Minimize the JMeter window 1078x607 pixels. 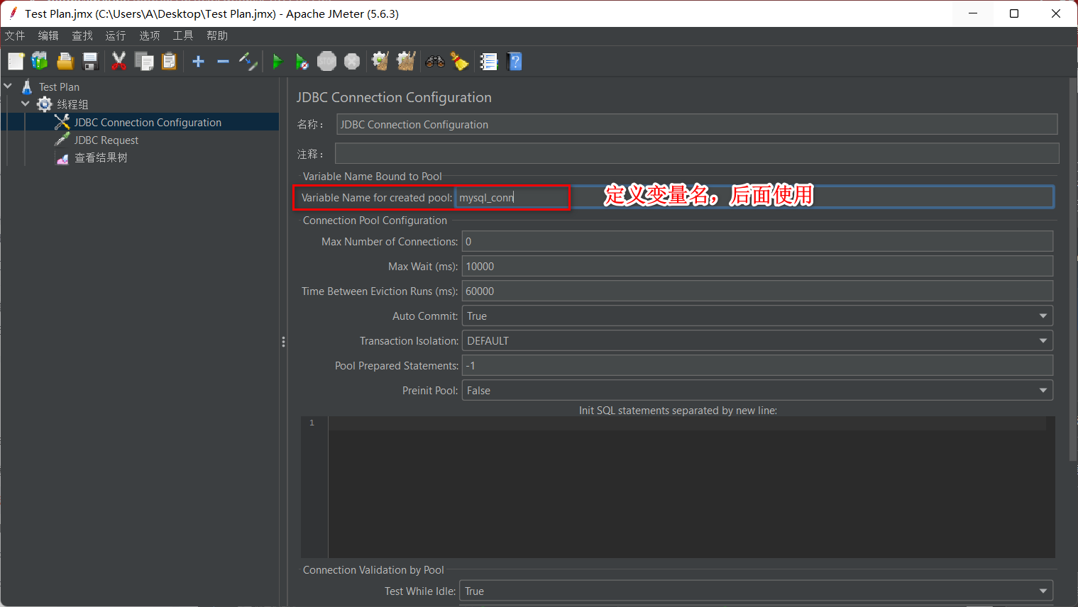973,13
